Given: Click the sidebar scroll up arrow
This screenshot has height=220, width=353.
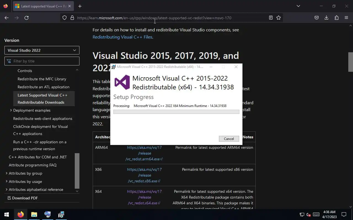Looking at the screenshot, I should (77, 70).
